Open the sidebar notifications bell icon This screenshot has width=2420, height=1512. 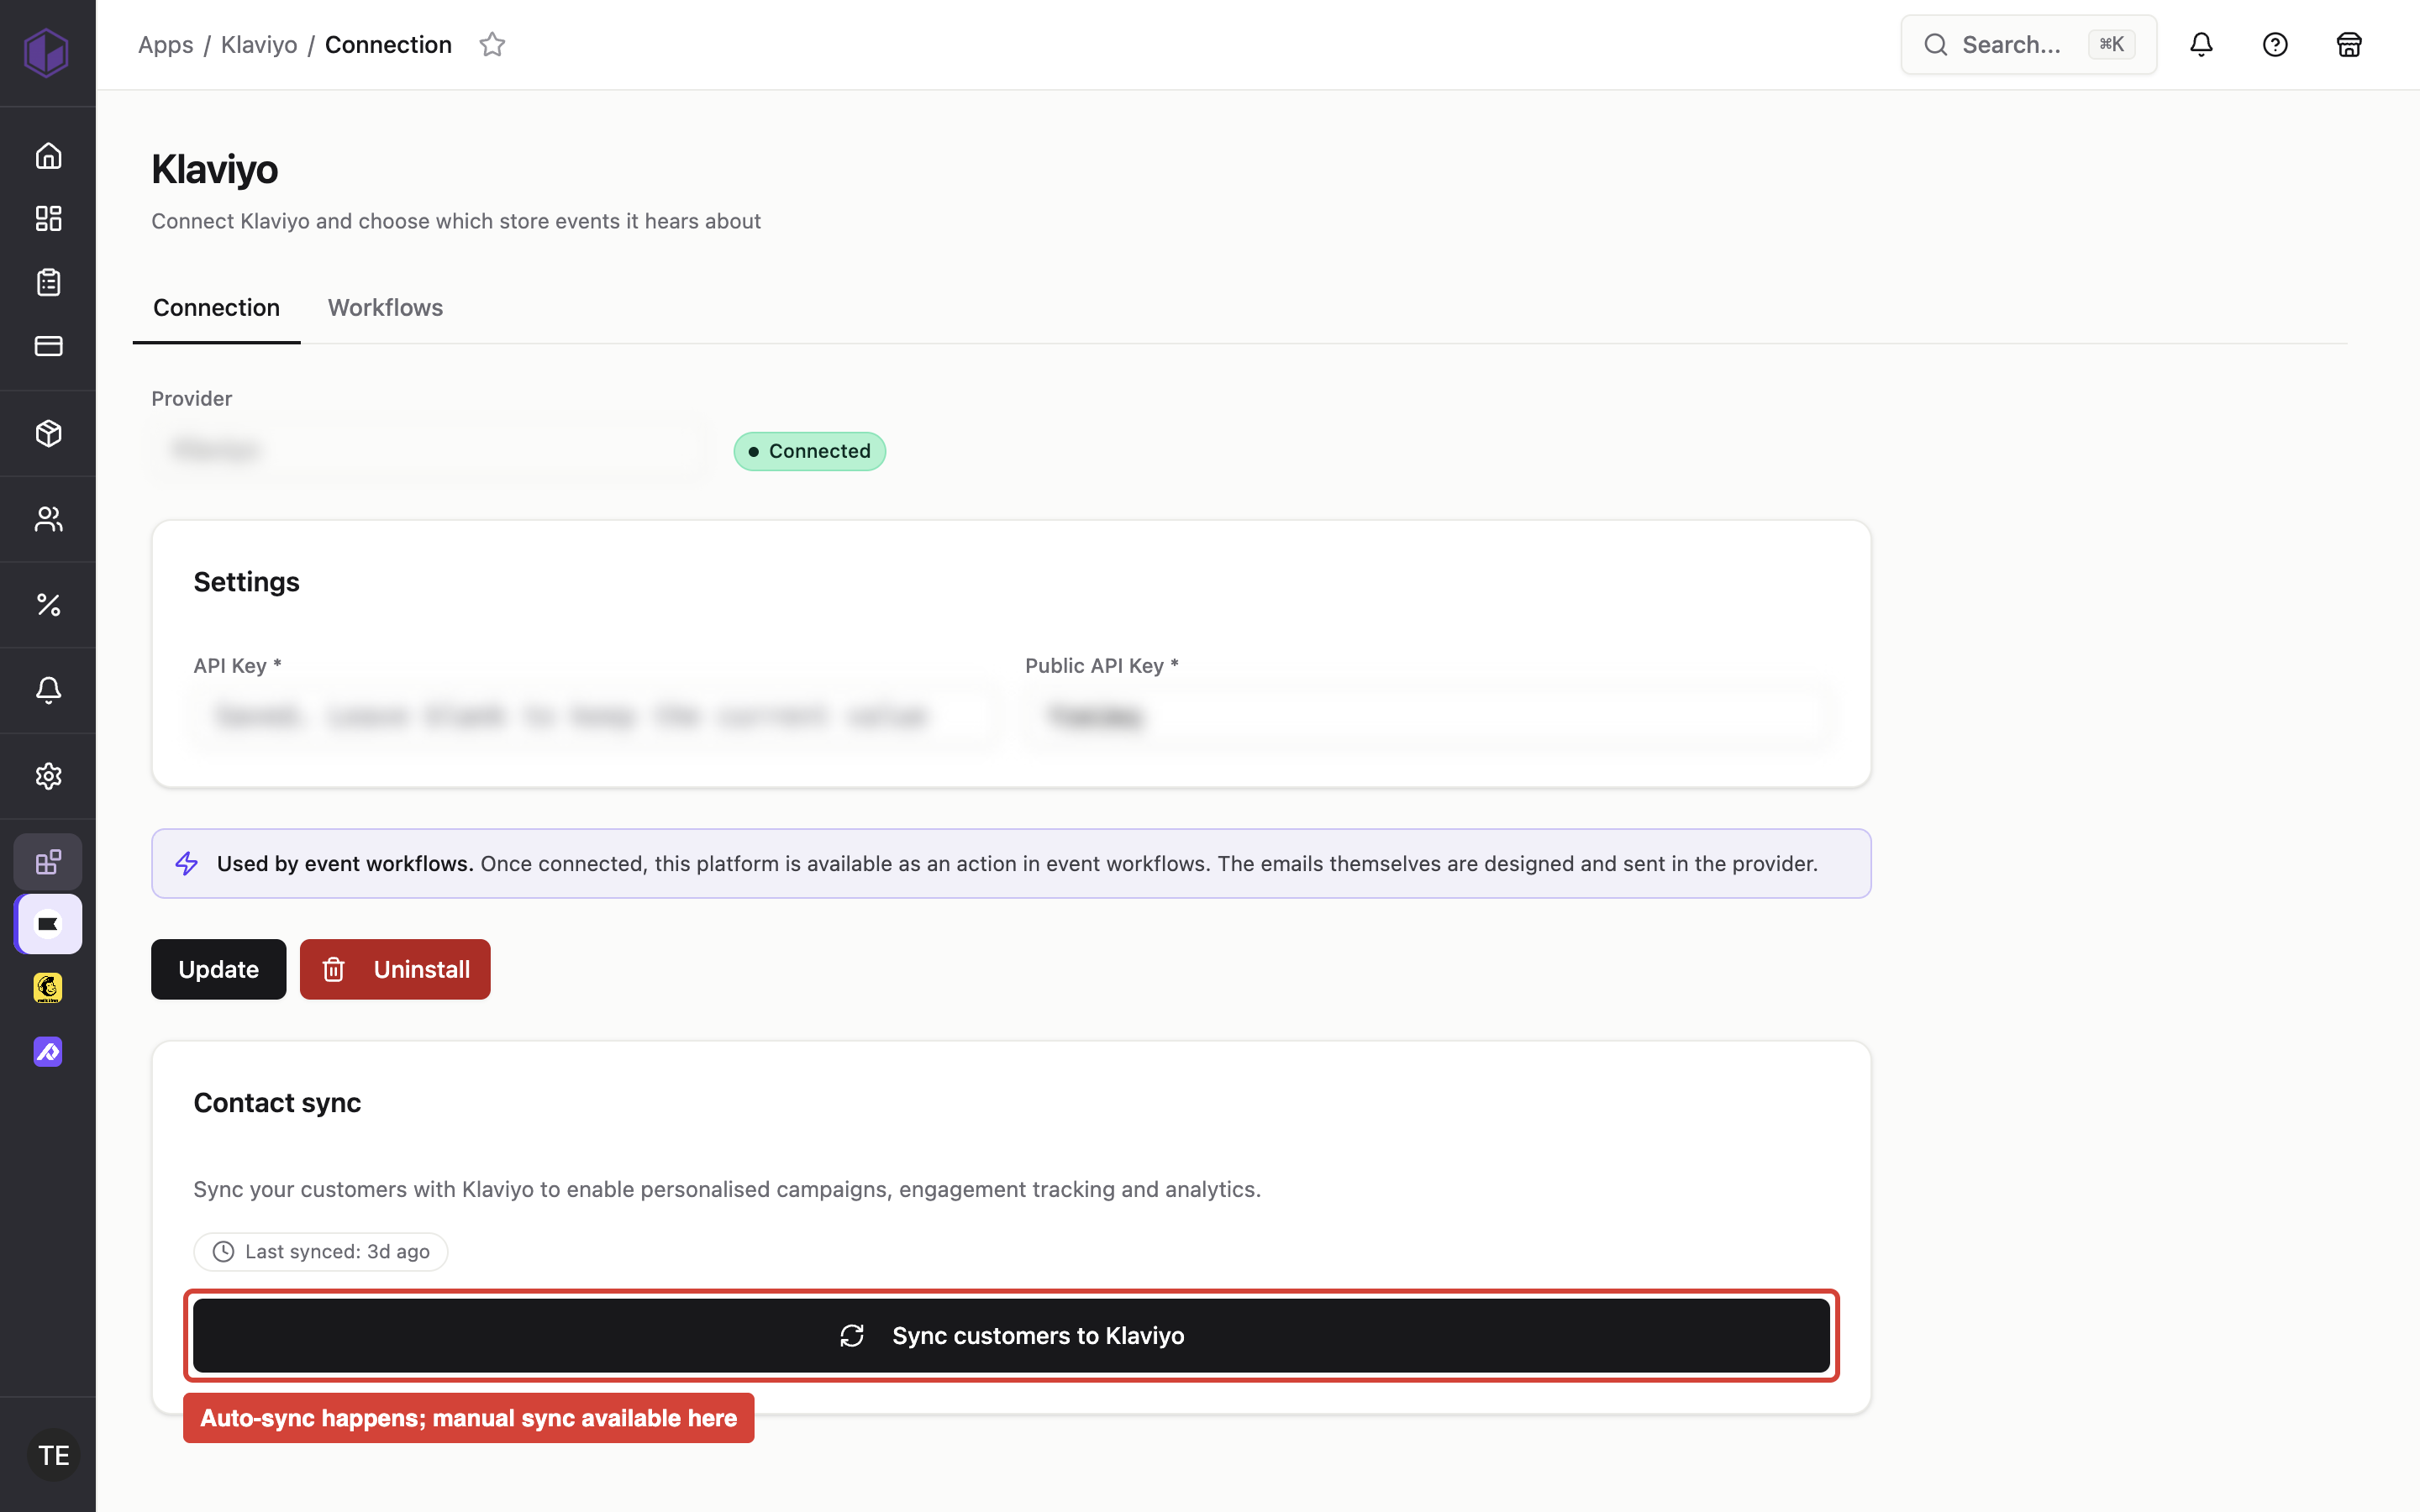(48, 690)
